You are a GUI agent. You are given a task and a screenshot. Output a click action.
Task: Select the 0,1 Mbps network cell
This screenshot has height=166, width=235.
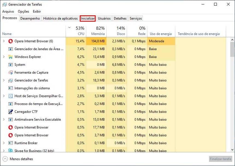(137, 41)
